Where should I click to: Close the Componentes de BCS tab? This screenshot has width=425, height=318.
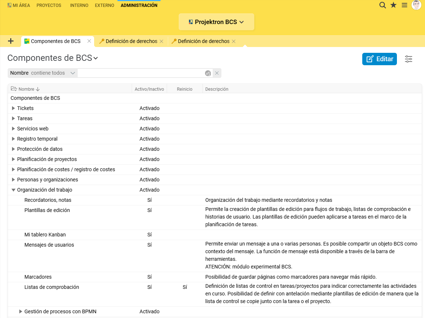pos(89,41)
